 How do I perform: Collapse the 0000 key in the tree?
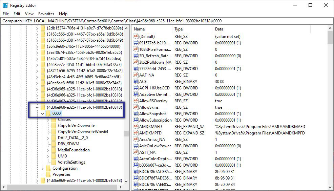(42, 113)
